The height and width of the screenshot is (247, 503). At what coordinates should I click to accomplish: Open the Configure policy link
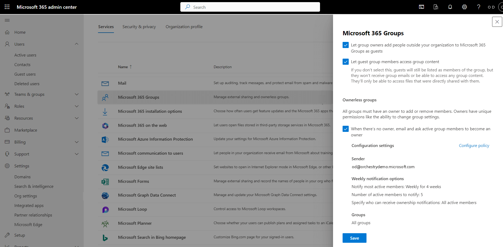[474, 146]
